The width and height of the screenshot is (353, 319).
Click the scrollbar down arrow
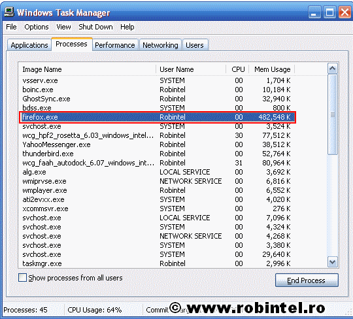[333, 262]
